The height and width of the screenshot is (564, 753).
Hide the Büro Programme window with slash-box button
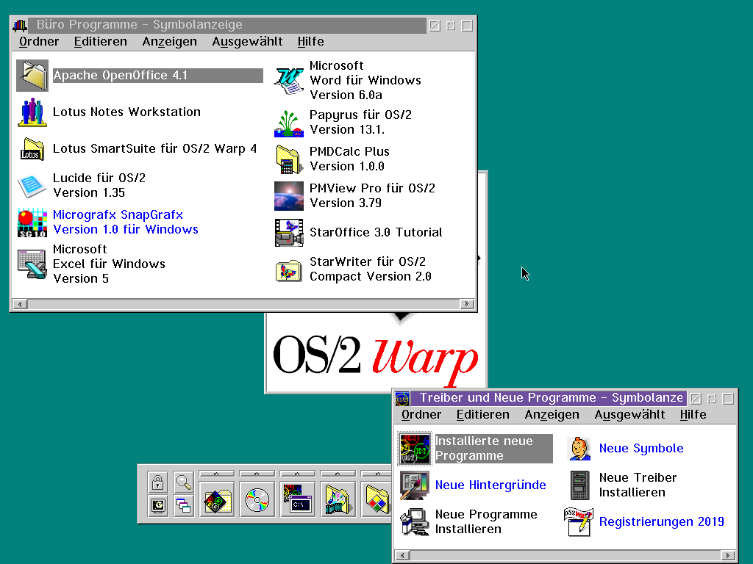click(435, 26)
